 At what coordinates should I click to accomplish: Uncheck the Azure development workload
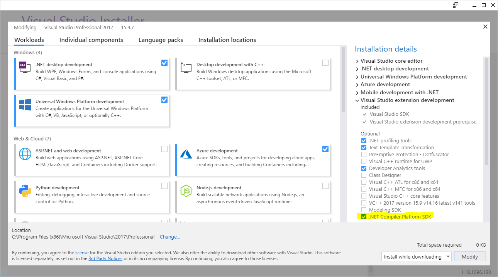coord(325,149)
